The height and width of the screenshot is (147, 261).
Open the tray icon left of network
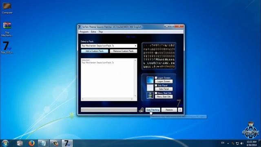tap(233, 143)
